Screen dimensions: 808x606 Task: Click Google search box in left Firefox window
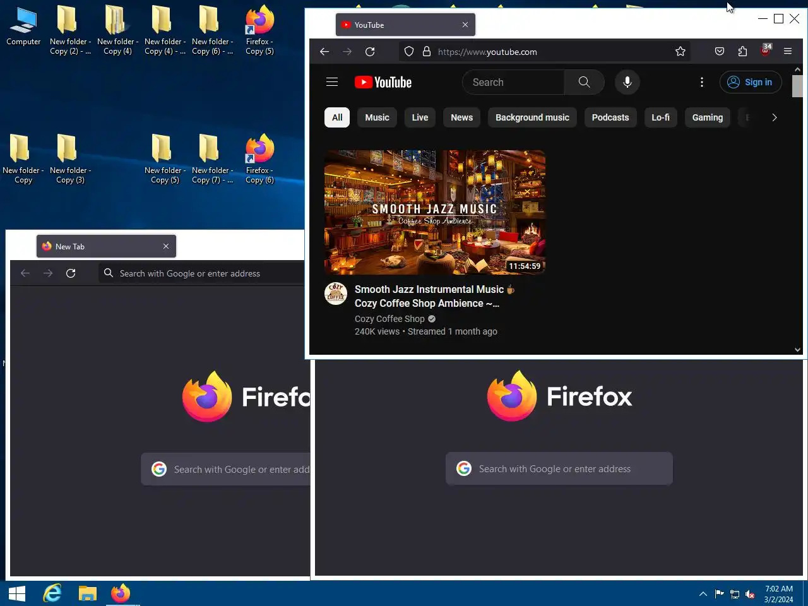click(x=226, y=469)
